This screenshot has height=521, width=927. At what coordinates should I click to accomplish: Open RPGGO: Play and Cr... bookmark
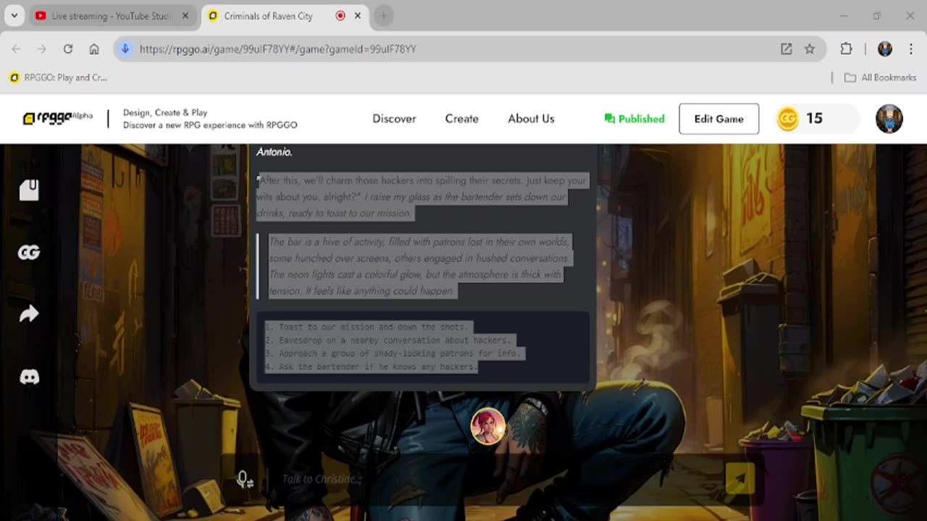tap(58, 77)
